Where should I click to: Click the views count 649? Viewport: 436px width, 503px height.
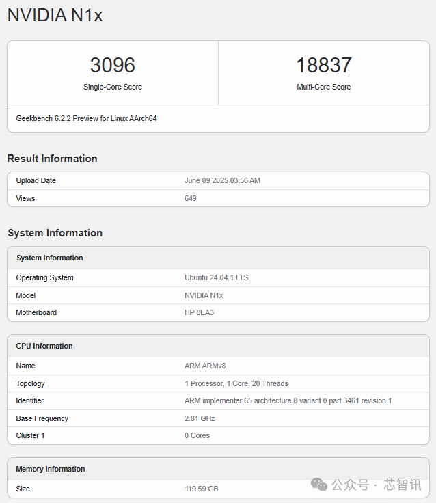point(191,198)
